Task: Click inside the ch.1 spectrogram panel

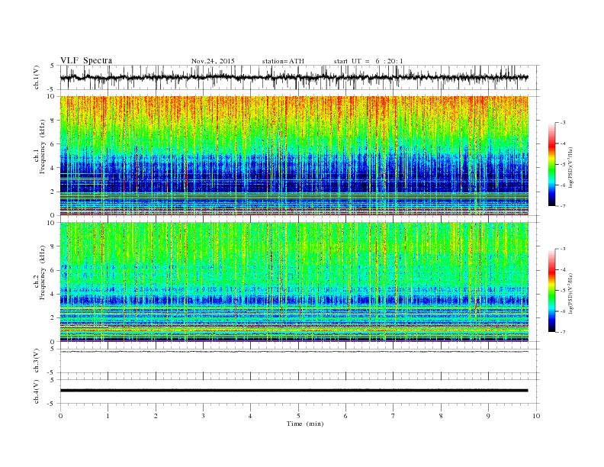Action: pyautogui.click(x=294, y=156)
